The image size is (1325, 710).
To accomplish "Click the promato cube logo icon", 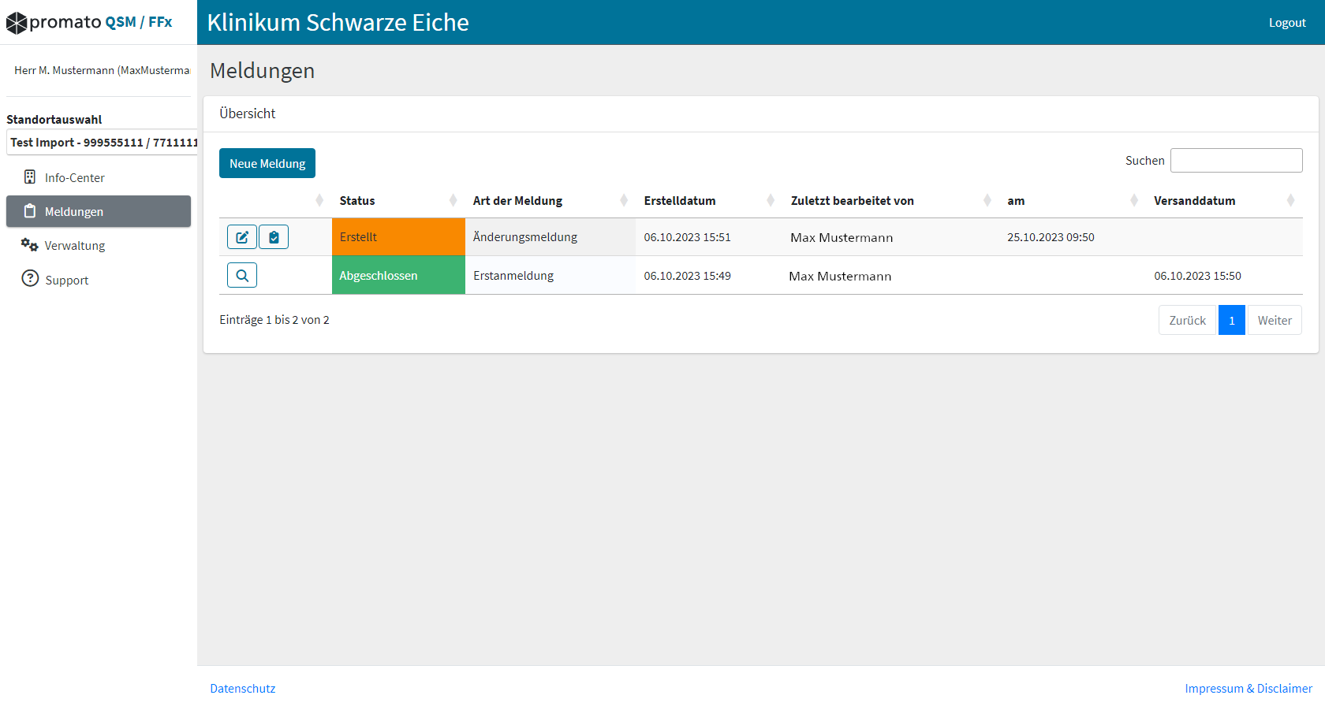I will [x=17, y=23].
